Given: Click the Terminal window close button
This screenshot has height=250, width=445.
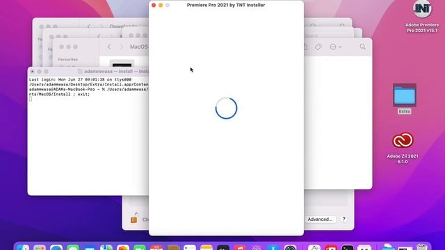Looking at the screenshot, I should pos(33,72).
